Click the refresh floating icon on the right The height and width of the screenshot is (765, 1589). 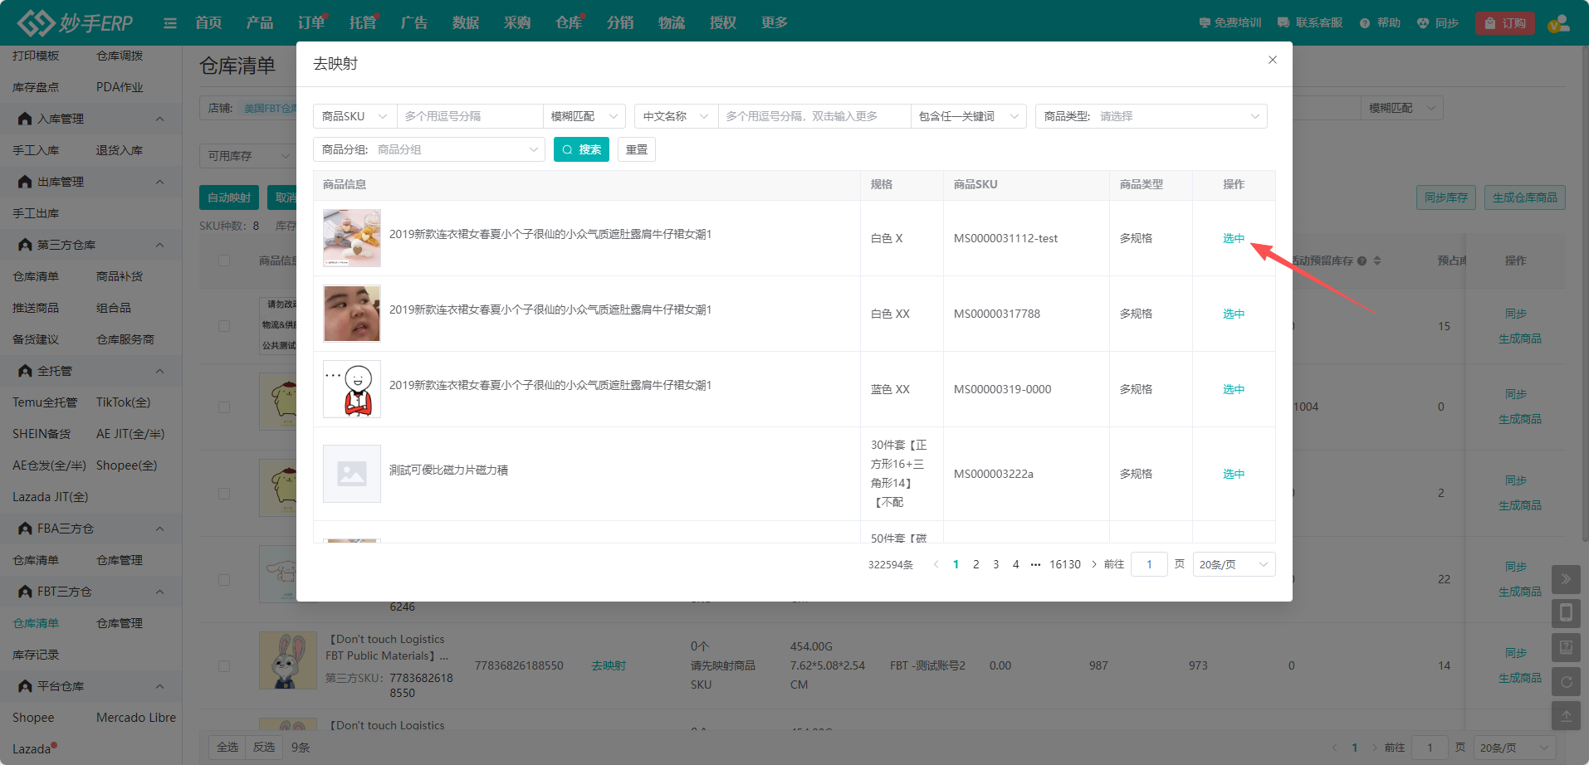click(1565, 682)
